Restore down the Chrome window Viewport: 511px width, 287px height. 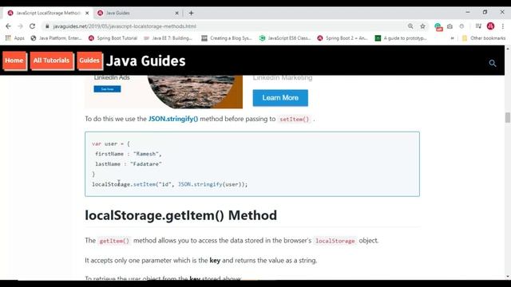tap(485, 12)
